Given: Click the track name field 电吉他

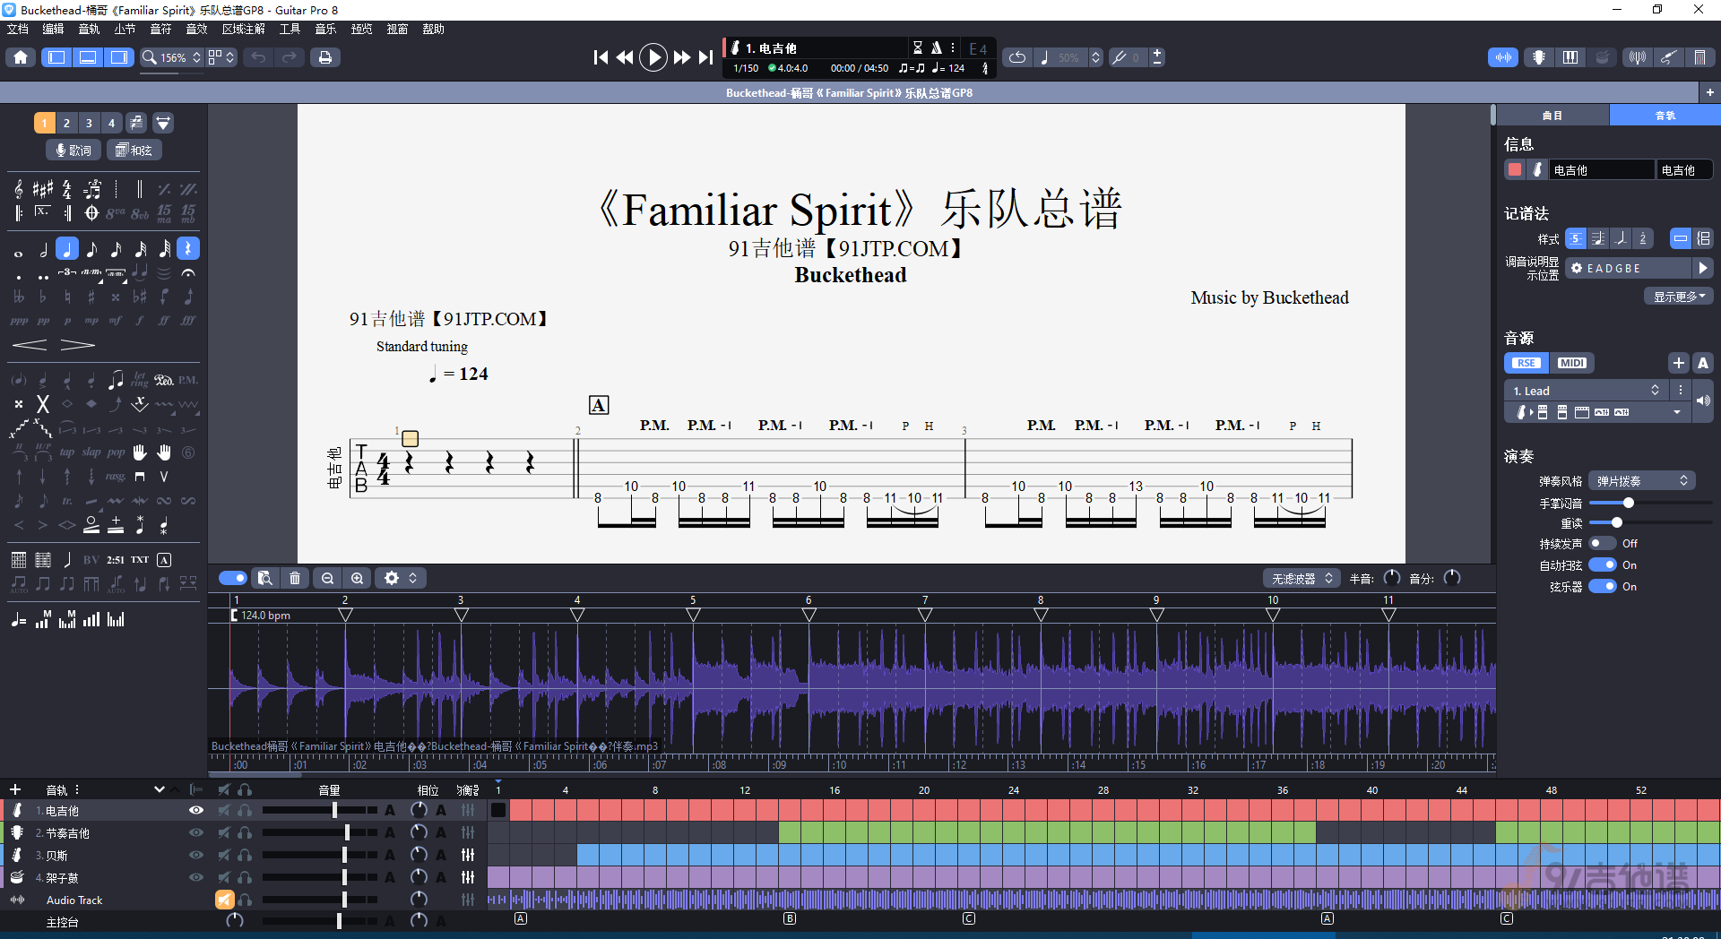Looking at the screenshot, I should (1602, 169).
